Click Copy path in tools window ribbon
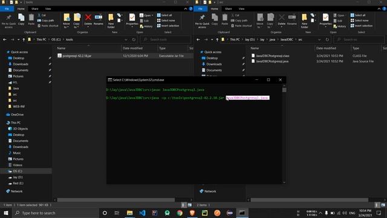Viewport: 387px width, 218px height. 45,21
